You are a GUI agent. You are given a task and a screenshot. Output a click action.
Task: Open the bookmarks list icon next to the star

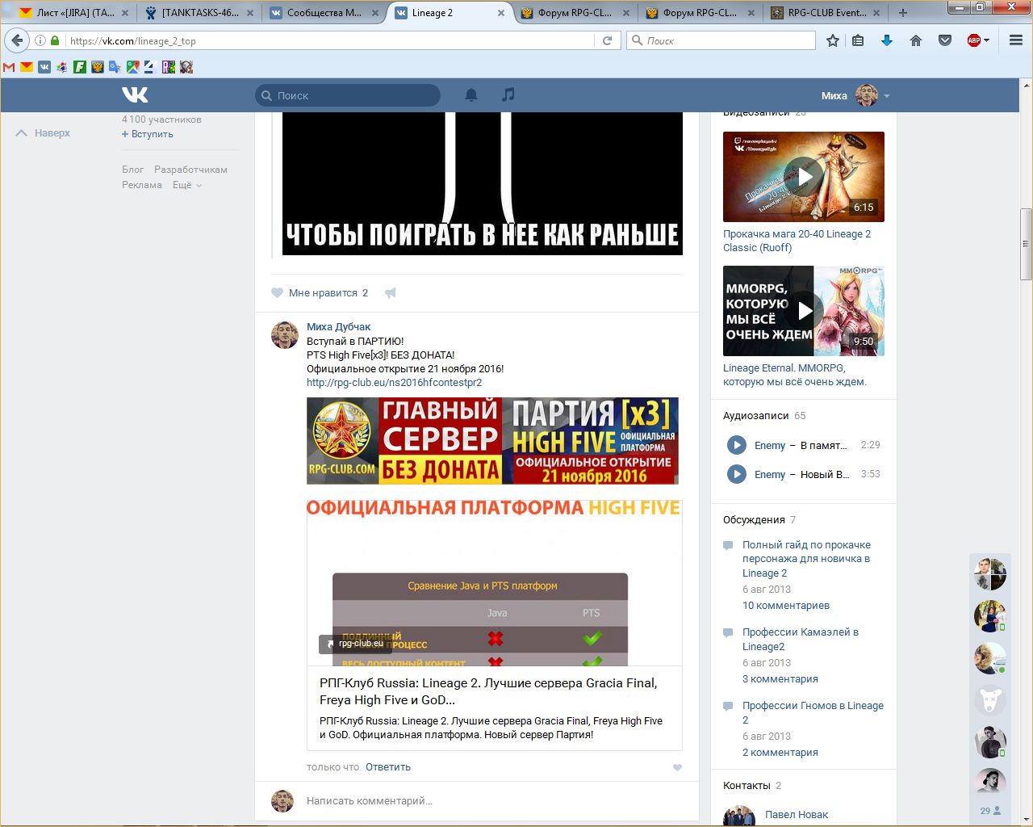click(858, 40)
